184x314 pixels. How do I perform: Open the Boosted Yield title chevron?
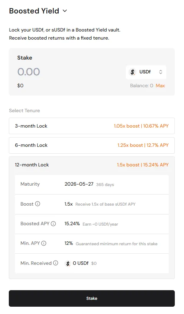65,11
